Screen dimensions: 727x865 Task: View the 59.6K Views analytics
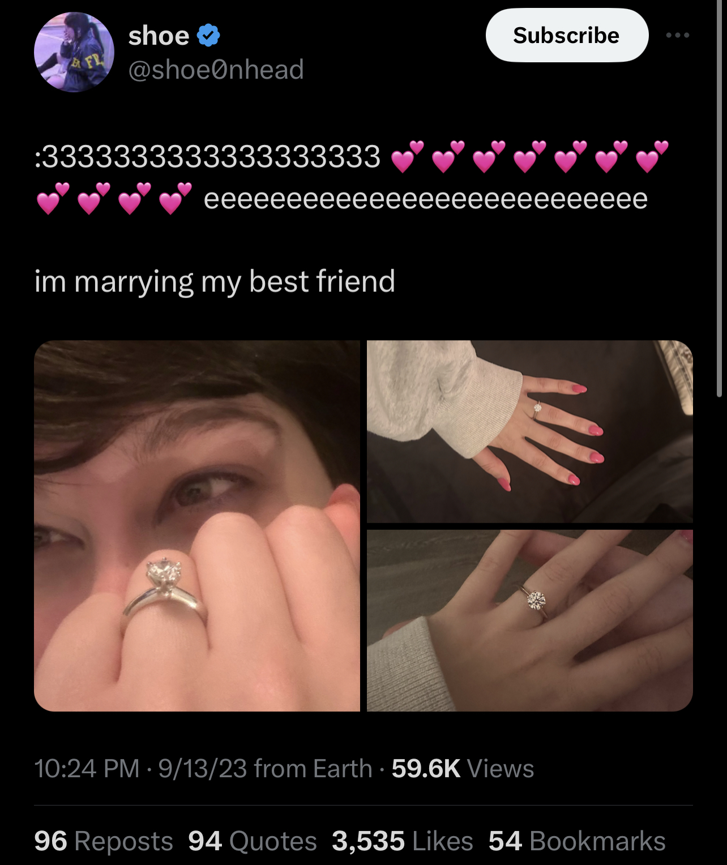(463, 768)
